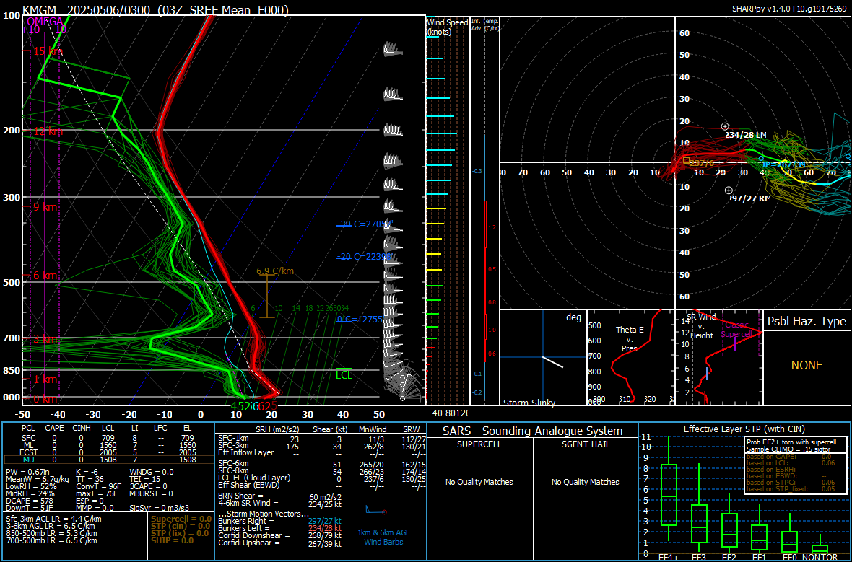
Task: Click the Psbl Haz. Type header
Action: coord(807,322)
